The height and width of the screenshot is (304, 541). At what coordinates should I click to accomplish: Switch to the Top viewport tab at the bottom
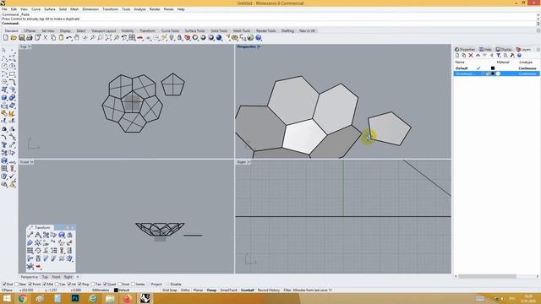pyautogui.click(x=45, y=277)
